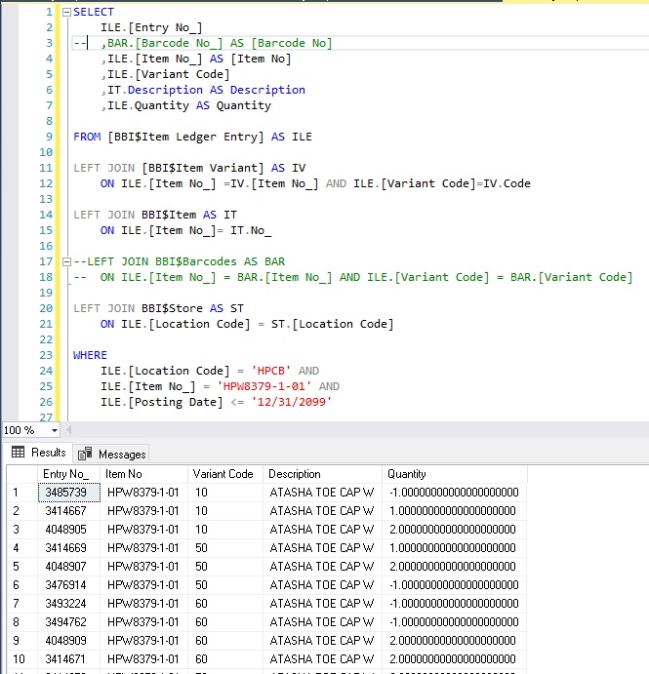Click the '12/31/2099' date string
This screenshot has width=649, height=674.
[292, 402]
